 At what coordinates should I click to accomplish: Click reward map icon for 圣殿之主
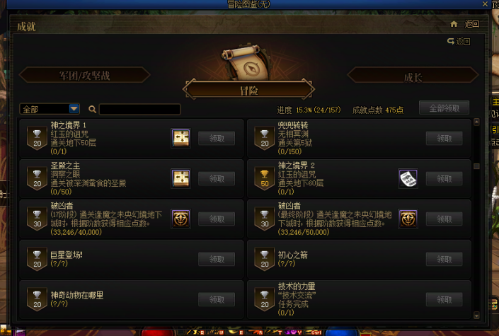click(180, 178)
